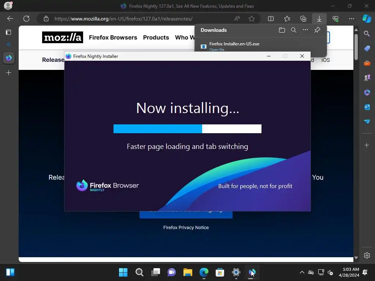Image resolution: width=375 pixels, height=281 pixels.
Task: Open Edge sidebar settings gear
Action: click(367, 255)
